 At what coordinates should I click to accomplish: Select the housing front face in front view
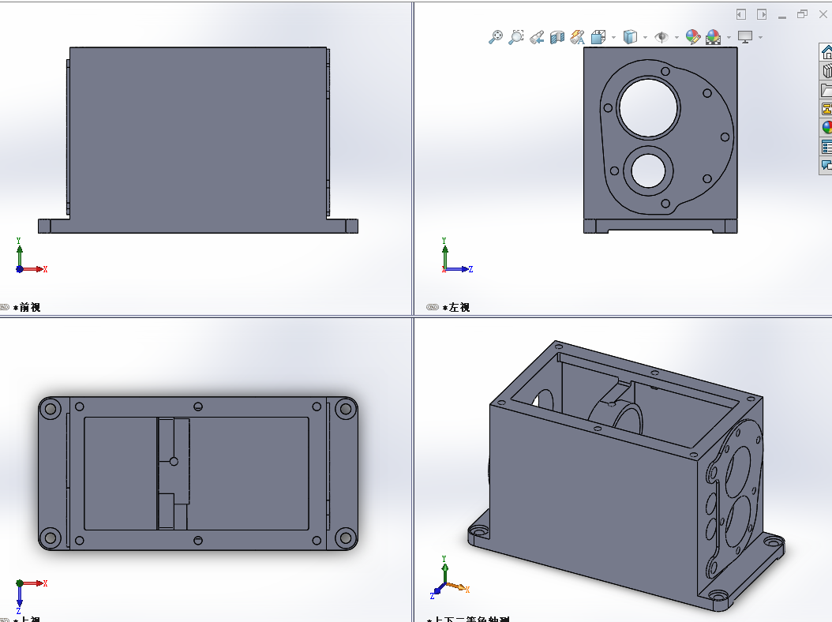[x=198, y=133]
